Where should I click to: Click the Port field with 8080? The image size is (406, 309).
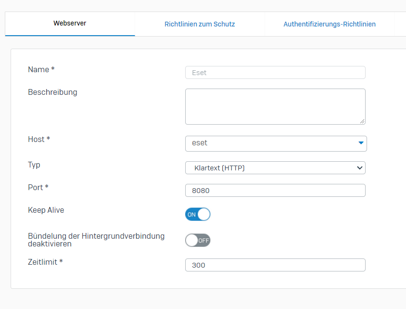point(275,191)
